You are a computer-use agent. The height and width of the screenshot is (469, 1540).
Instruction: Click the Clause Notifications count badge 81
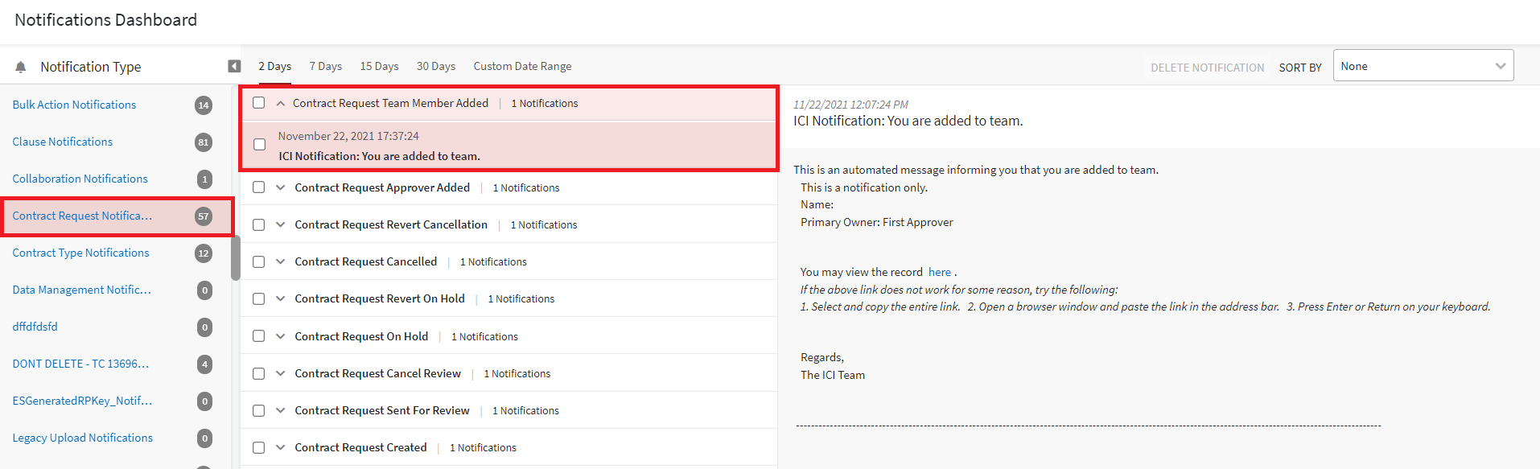point(204,142)
